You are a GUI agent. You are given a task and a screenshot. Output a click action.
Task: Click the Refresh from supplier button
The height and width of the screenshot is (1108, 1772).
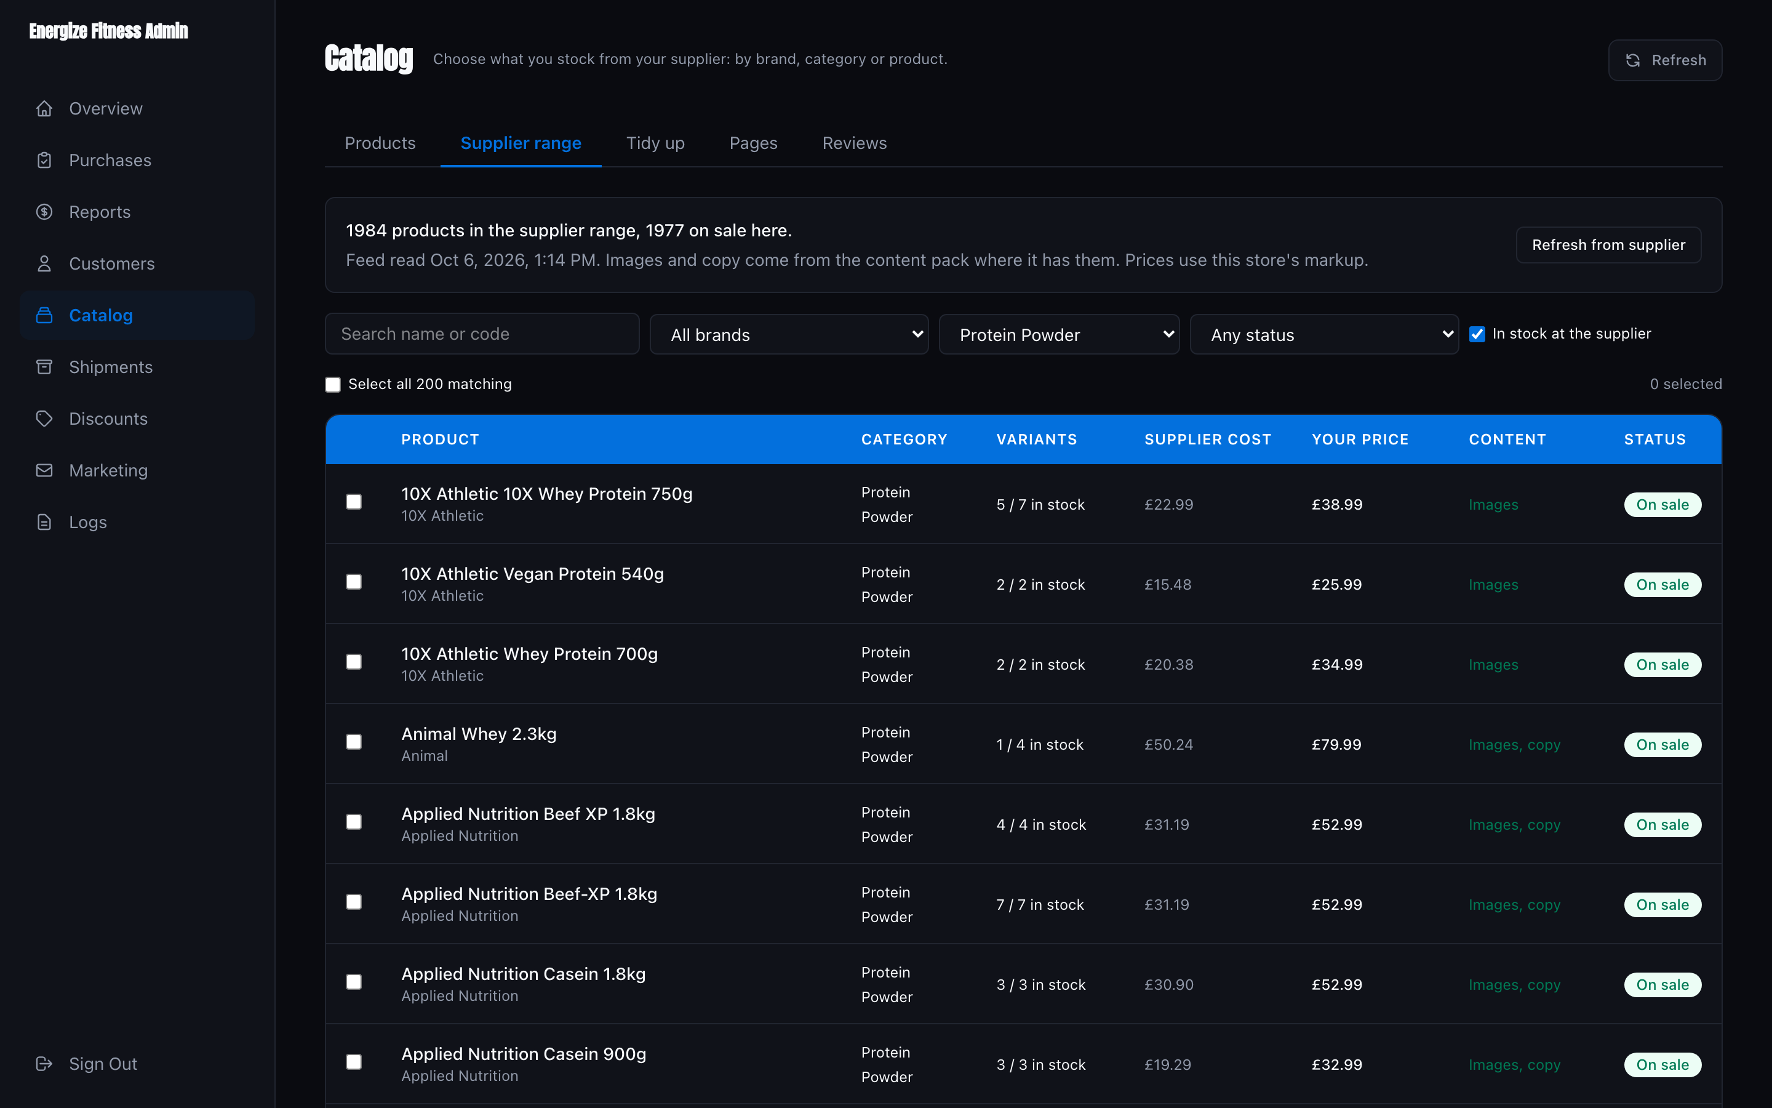point(1608,245)
